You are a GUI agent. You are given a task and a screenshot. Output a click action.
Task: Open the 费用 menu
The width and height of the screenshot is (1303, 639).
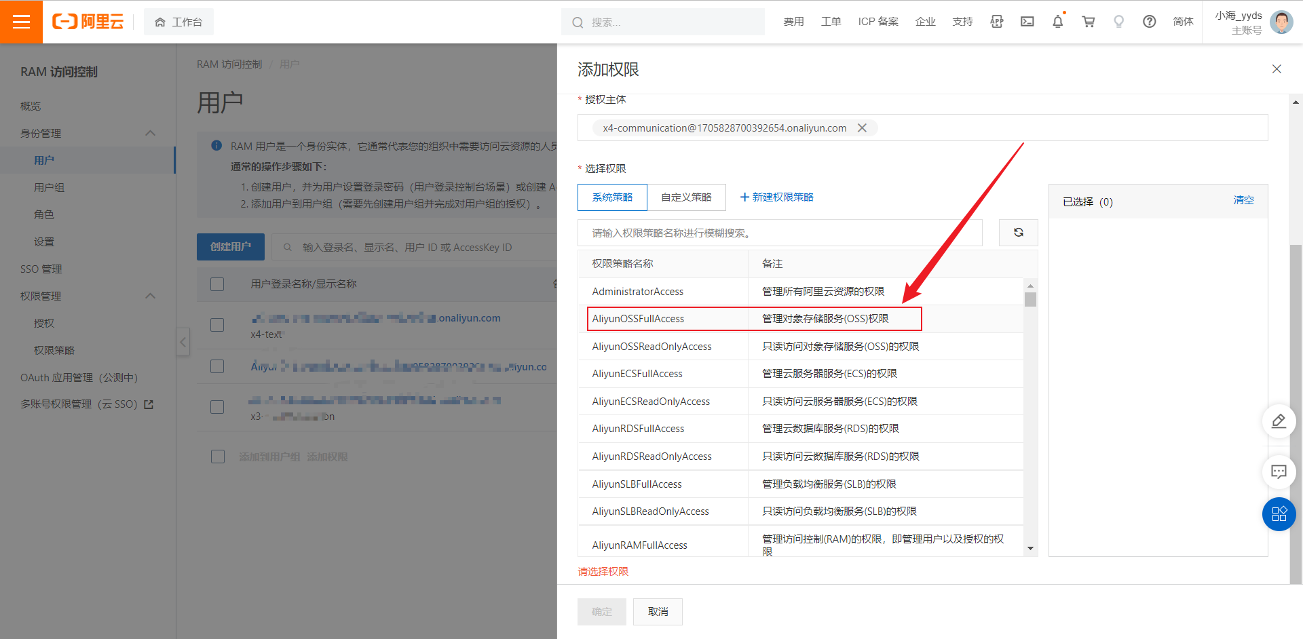pyautogui.click(x=793, y=22)
